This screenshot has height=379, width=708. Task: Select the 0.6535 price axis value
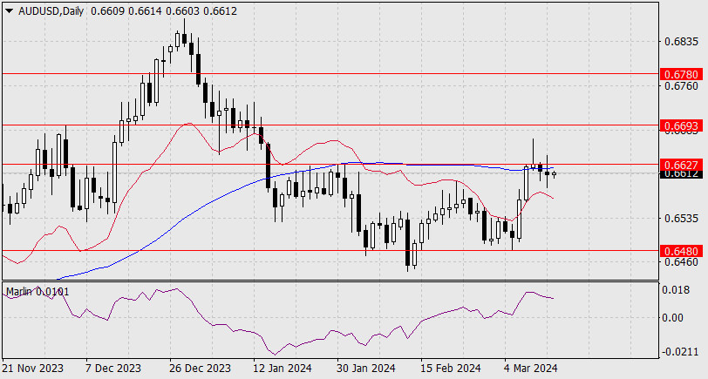(681, 219)
